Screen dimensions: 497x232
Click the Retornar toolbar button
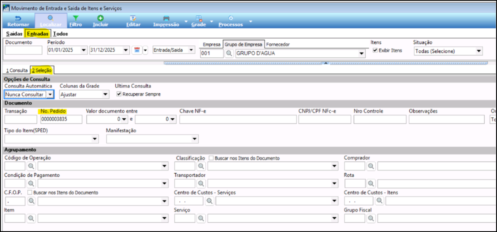click(x=18, y=21)
